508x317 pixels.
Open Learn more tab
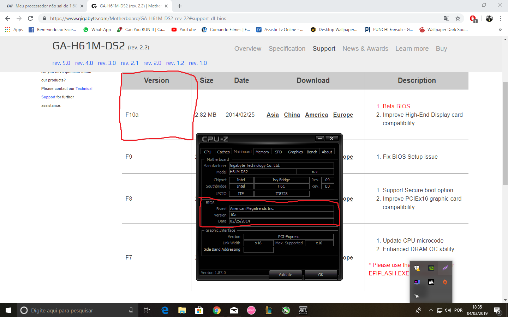point(412,49)
